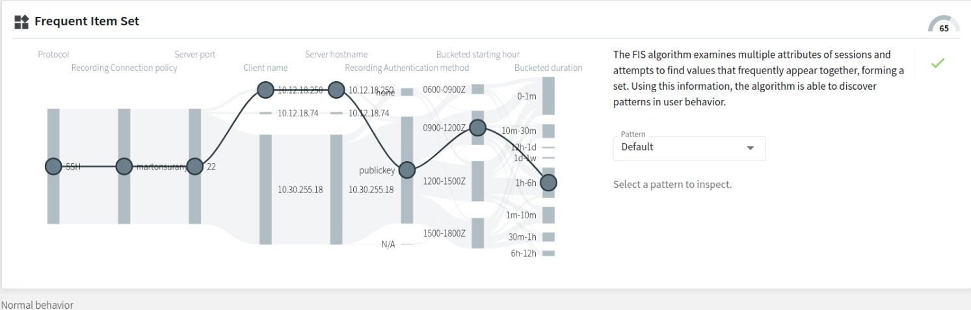
Task: Select the 1h-6h duration node
Action: 548,183
